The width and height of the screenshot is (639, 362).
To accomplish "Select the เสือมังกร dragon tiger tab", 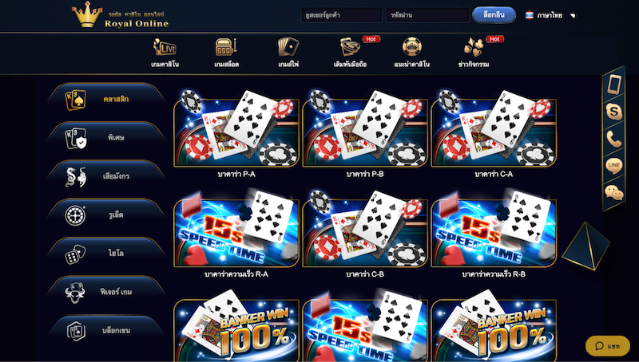I will pos(106,176).
